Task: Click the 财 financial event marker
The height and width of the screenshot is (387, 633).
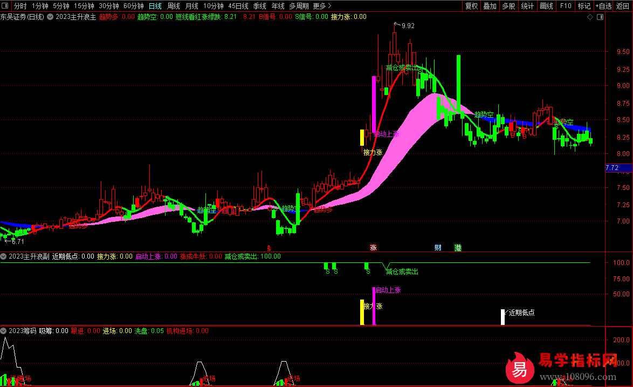Action: pyautogui.click(x=438, y=248)
